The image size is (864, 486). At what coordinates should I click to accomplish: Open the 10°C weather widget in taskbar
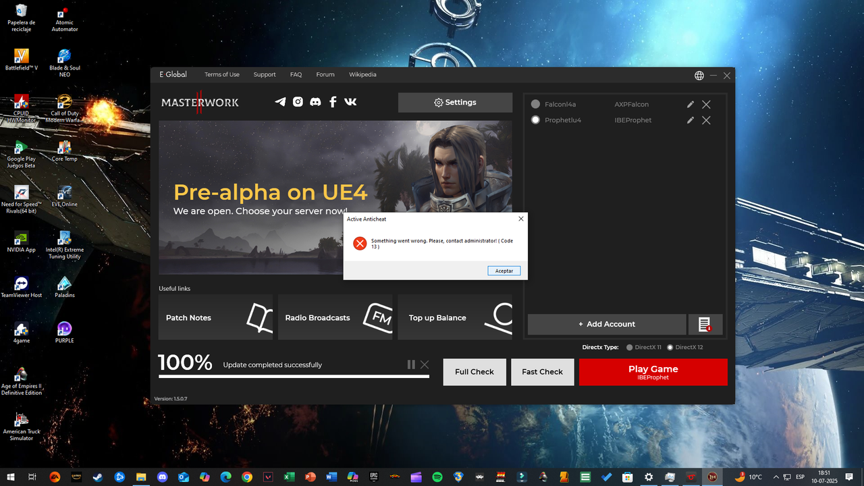point(749,477)
